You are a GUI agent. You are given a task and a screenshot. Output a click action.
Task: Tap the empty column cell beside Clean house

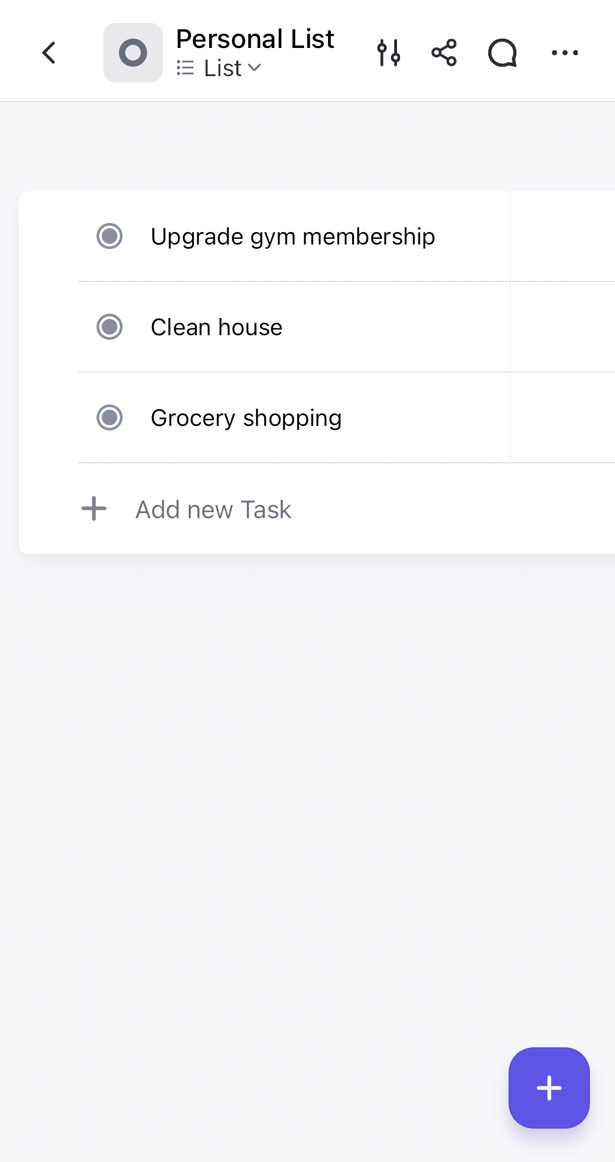click(x=562, y=327)
